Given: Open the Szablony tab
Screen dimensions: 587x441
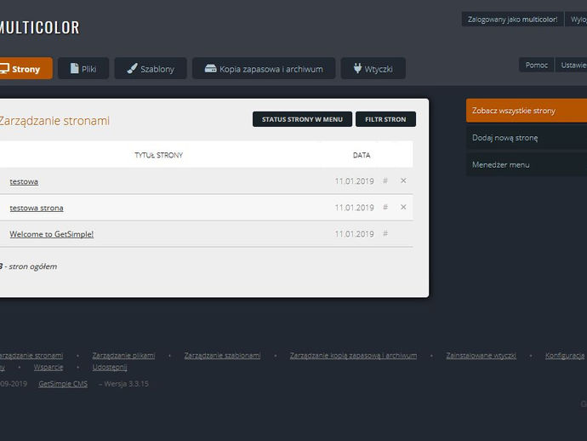Looking at the screenshot, I should 151,69.
